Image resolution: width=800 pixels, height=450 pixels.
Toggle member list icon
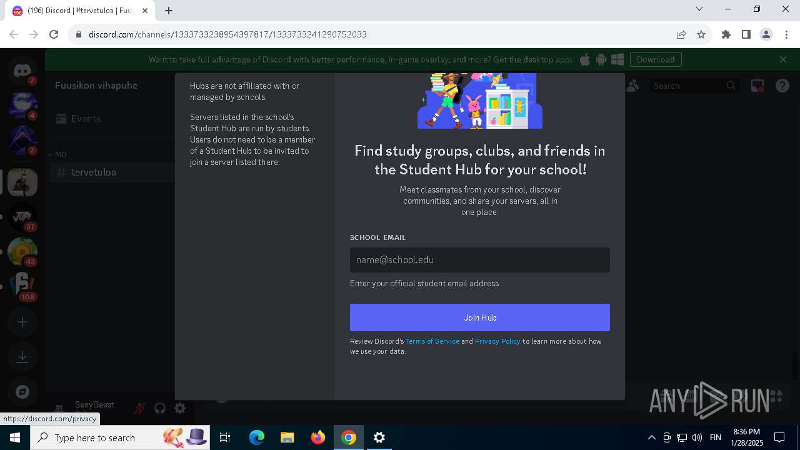click(x=632, y=86)
